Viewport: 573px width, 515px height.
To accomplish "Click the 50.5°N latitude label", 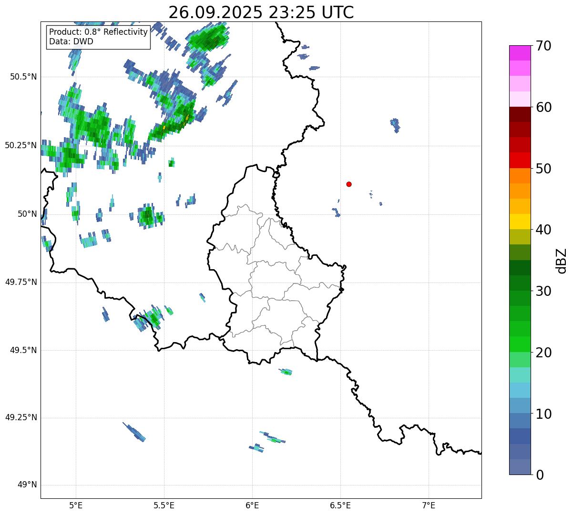I will click(x=23, y=77).
